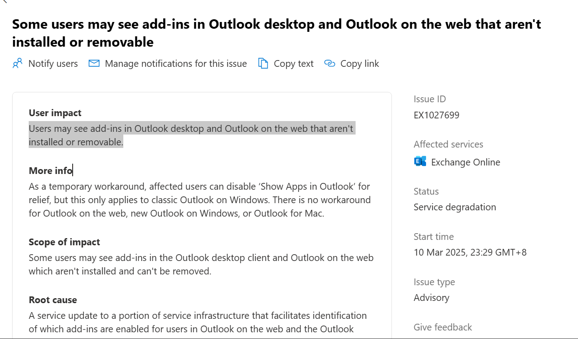Click the Advisory issue type value
Screen dimensions: 578x339
pyautogui.click(x=431, y=298)
